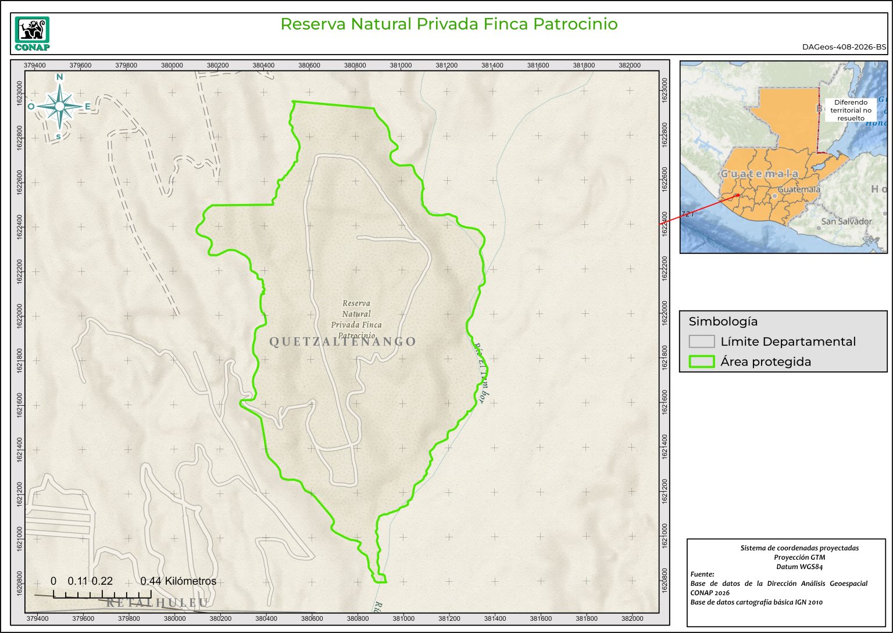Click the Límite Departamental legend text
The width and height of the screenshot is (893, 633).
[788, 341]
